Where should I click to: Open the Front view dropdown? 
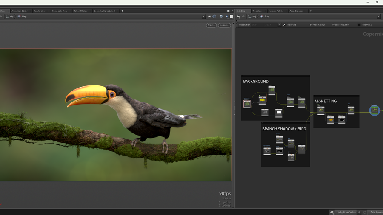pyautogui.click(x=212, y=25)
